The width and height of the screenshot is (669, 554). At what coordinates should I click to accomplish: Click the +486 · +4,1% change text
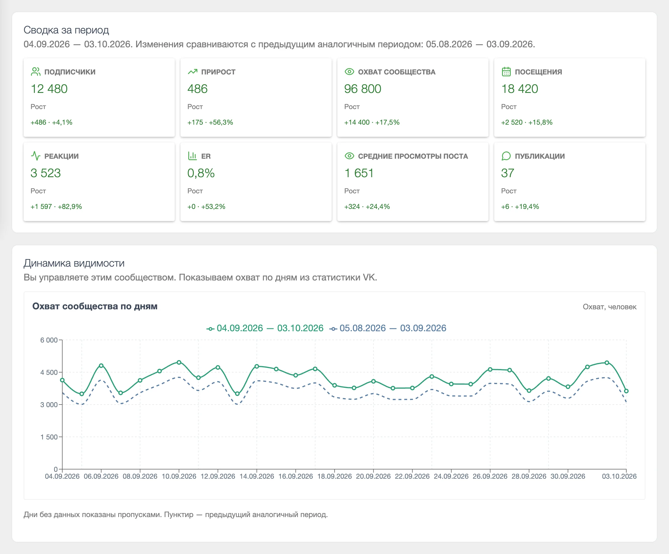pyautogui.click(x=52, y=122)
